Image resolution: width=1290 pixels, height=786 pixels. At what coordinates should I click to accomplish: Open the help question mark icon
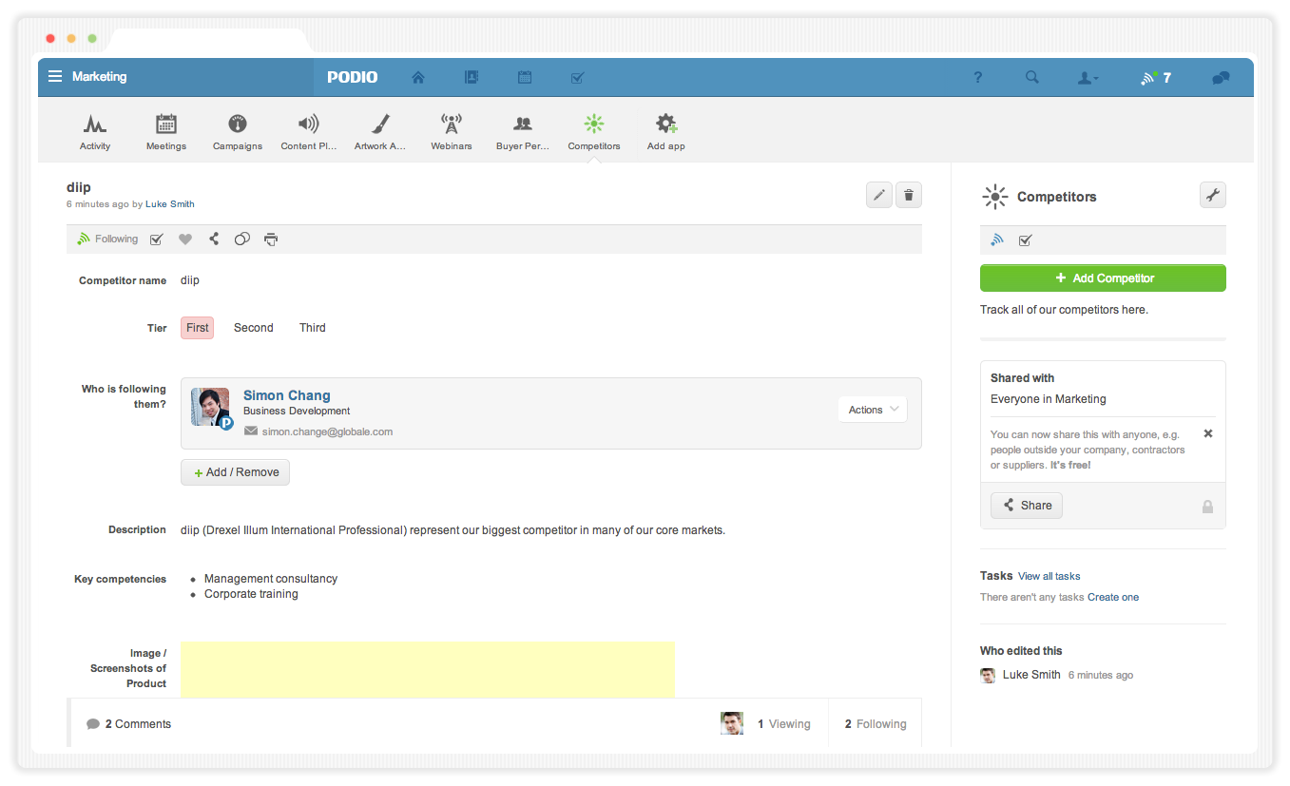[977, 78]
